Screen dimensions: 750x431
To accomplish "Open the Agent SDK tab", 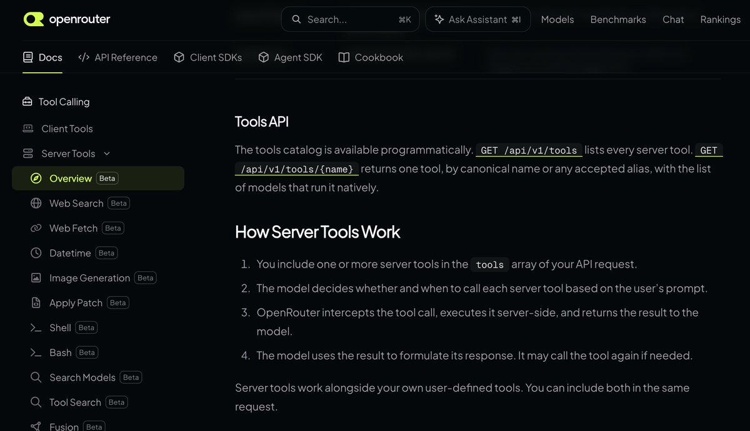I will 290,57.
